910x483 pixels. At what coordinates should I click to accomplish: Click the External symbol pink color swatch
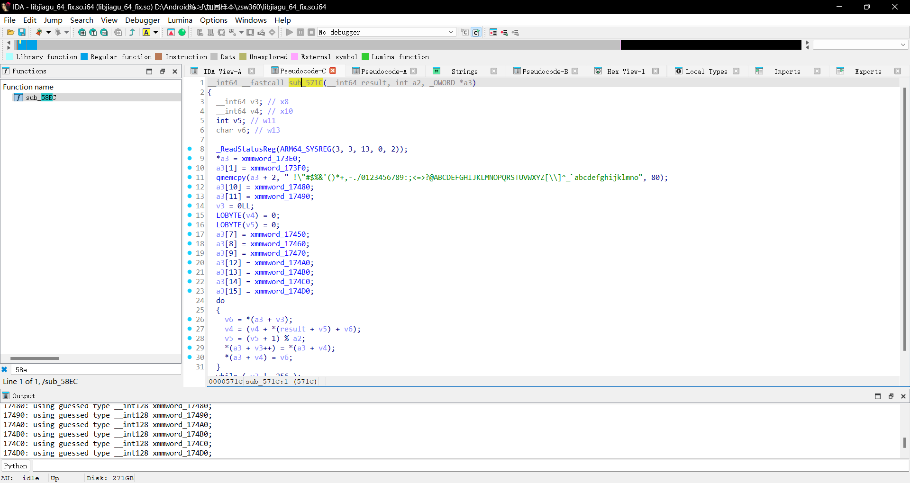(x=294, y=57)
